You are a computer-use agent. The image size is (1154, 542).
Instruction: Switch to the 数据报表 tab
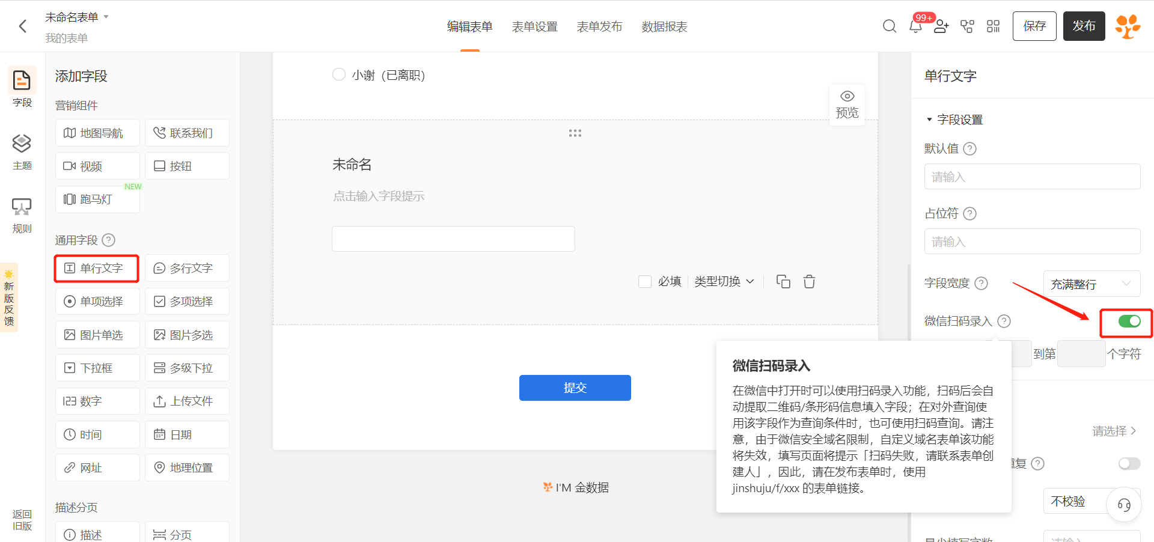(665, 26)
